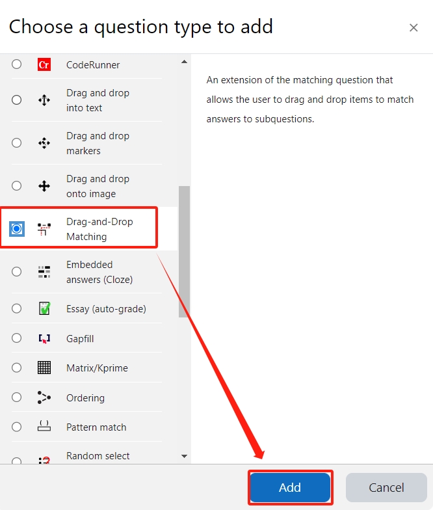Image resolution: width=433 pixels, height=510 pixels.
Task: Click the Matrix/Kprime grid icon
Action: pos(44,368)
